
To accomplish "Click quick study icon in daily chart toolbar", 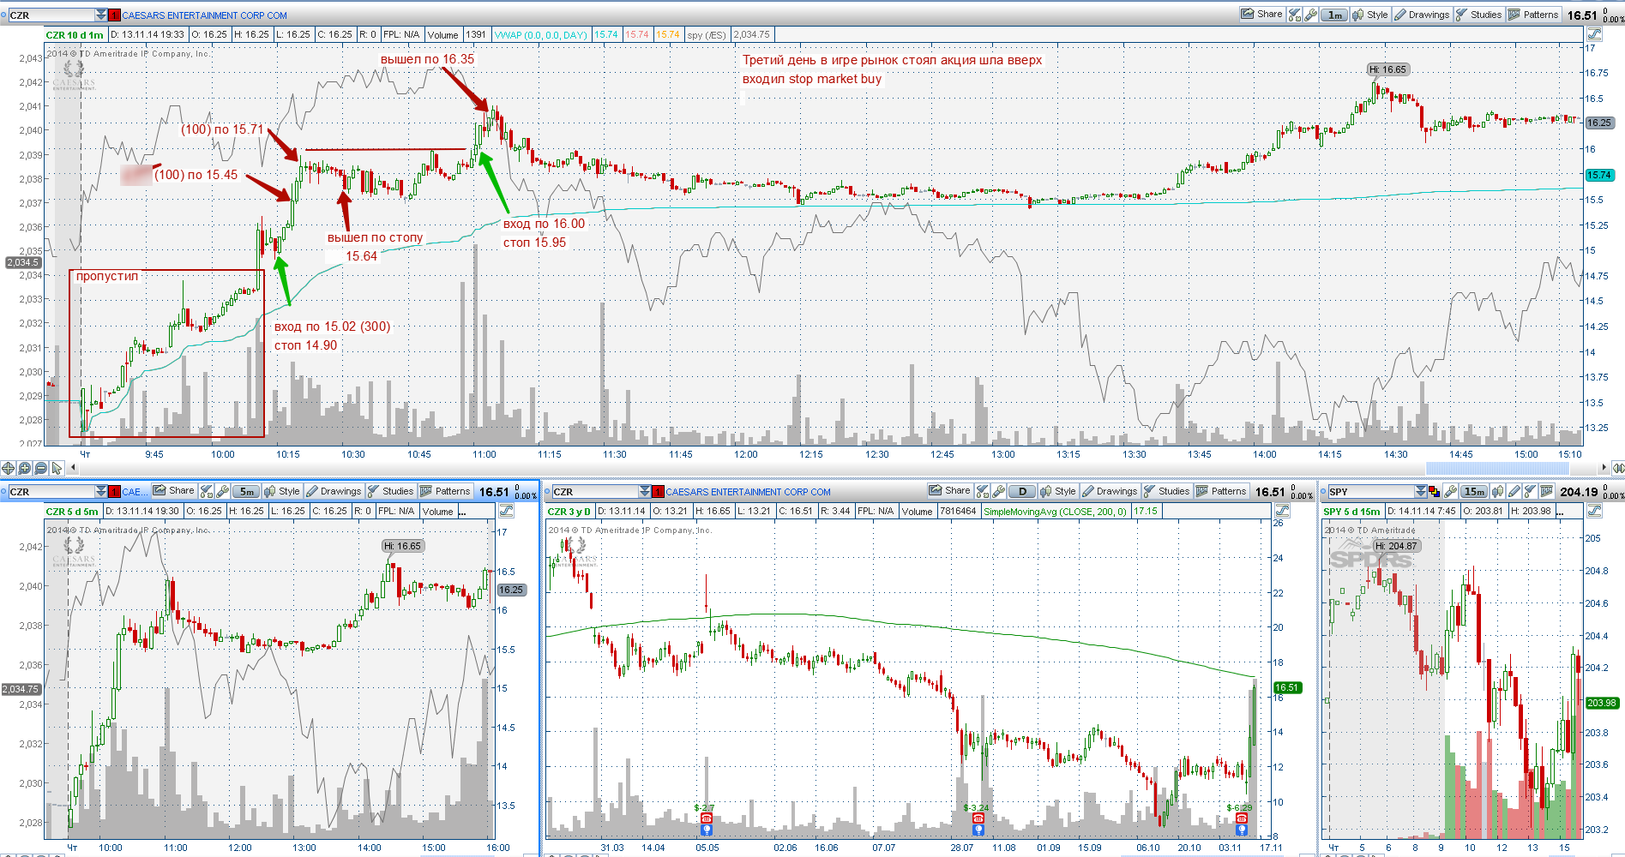I will pyautogui.click(x=983, y=491).
